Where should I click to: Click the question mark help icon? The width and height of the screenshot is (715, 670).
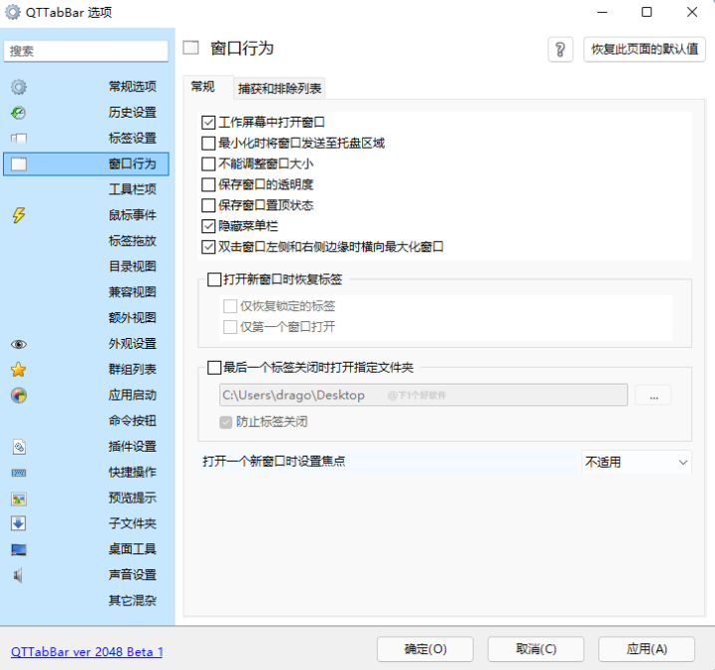coord(560,49)
